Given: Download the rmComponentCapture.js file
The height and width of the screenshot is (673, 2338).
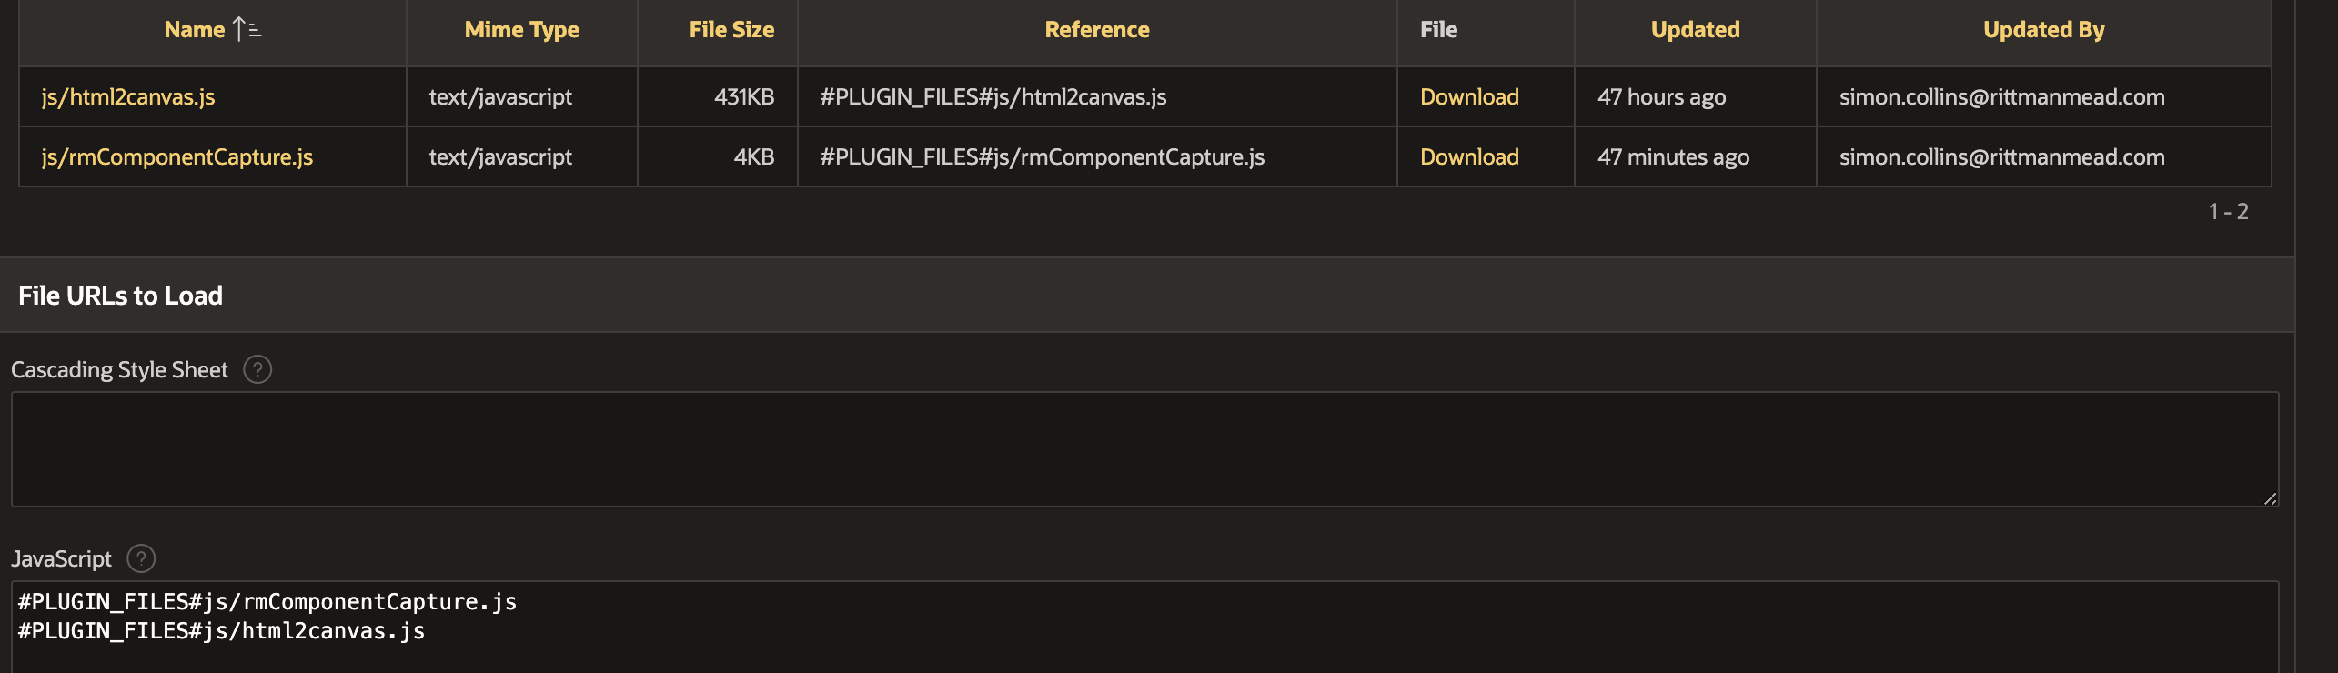Looking at the screenshot, I should [x=1468, y=156].
